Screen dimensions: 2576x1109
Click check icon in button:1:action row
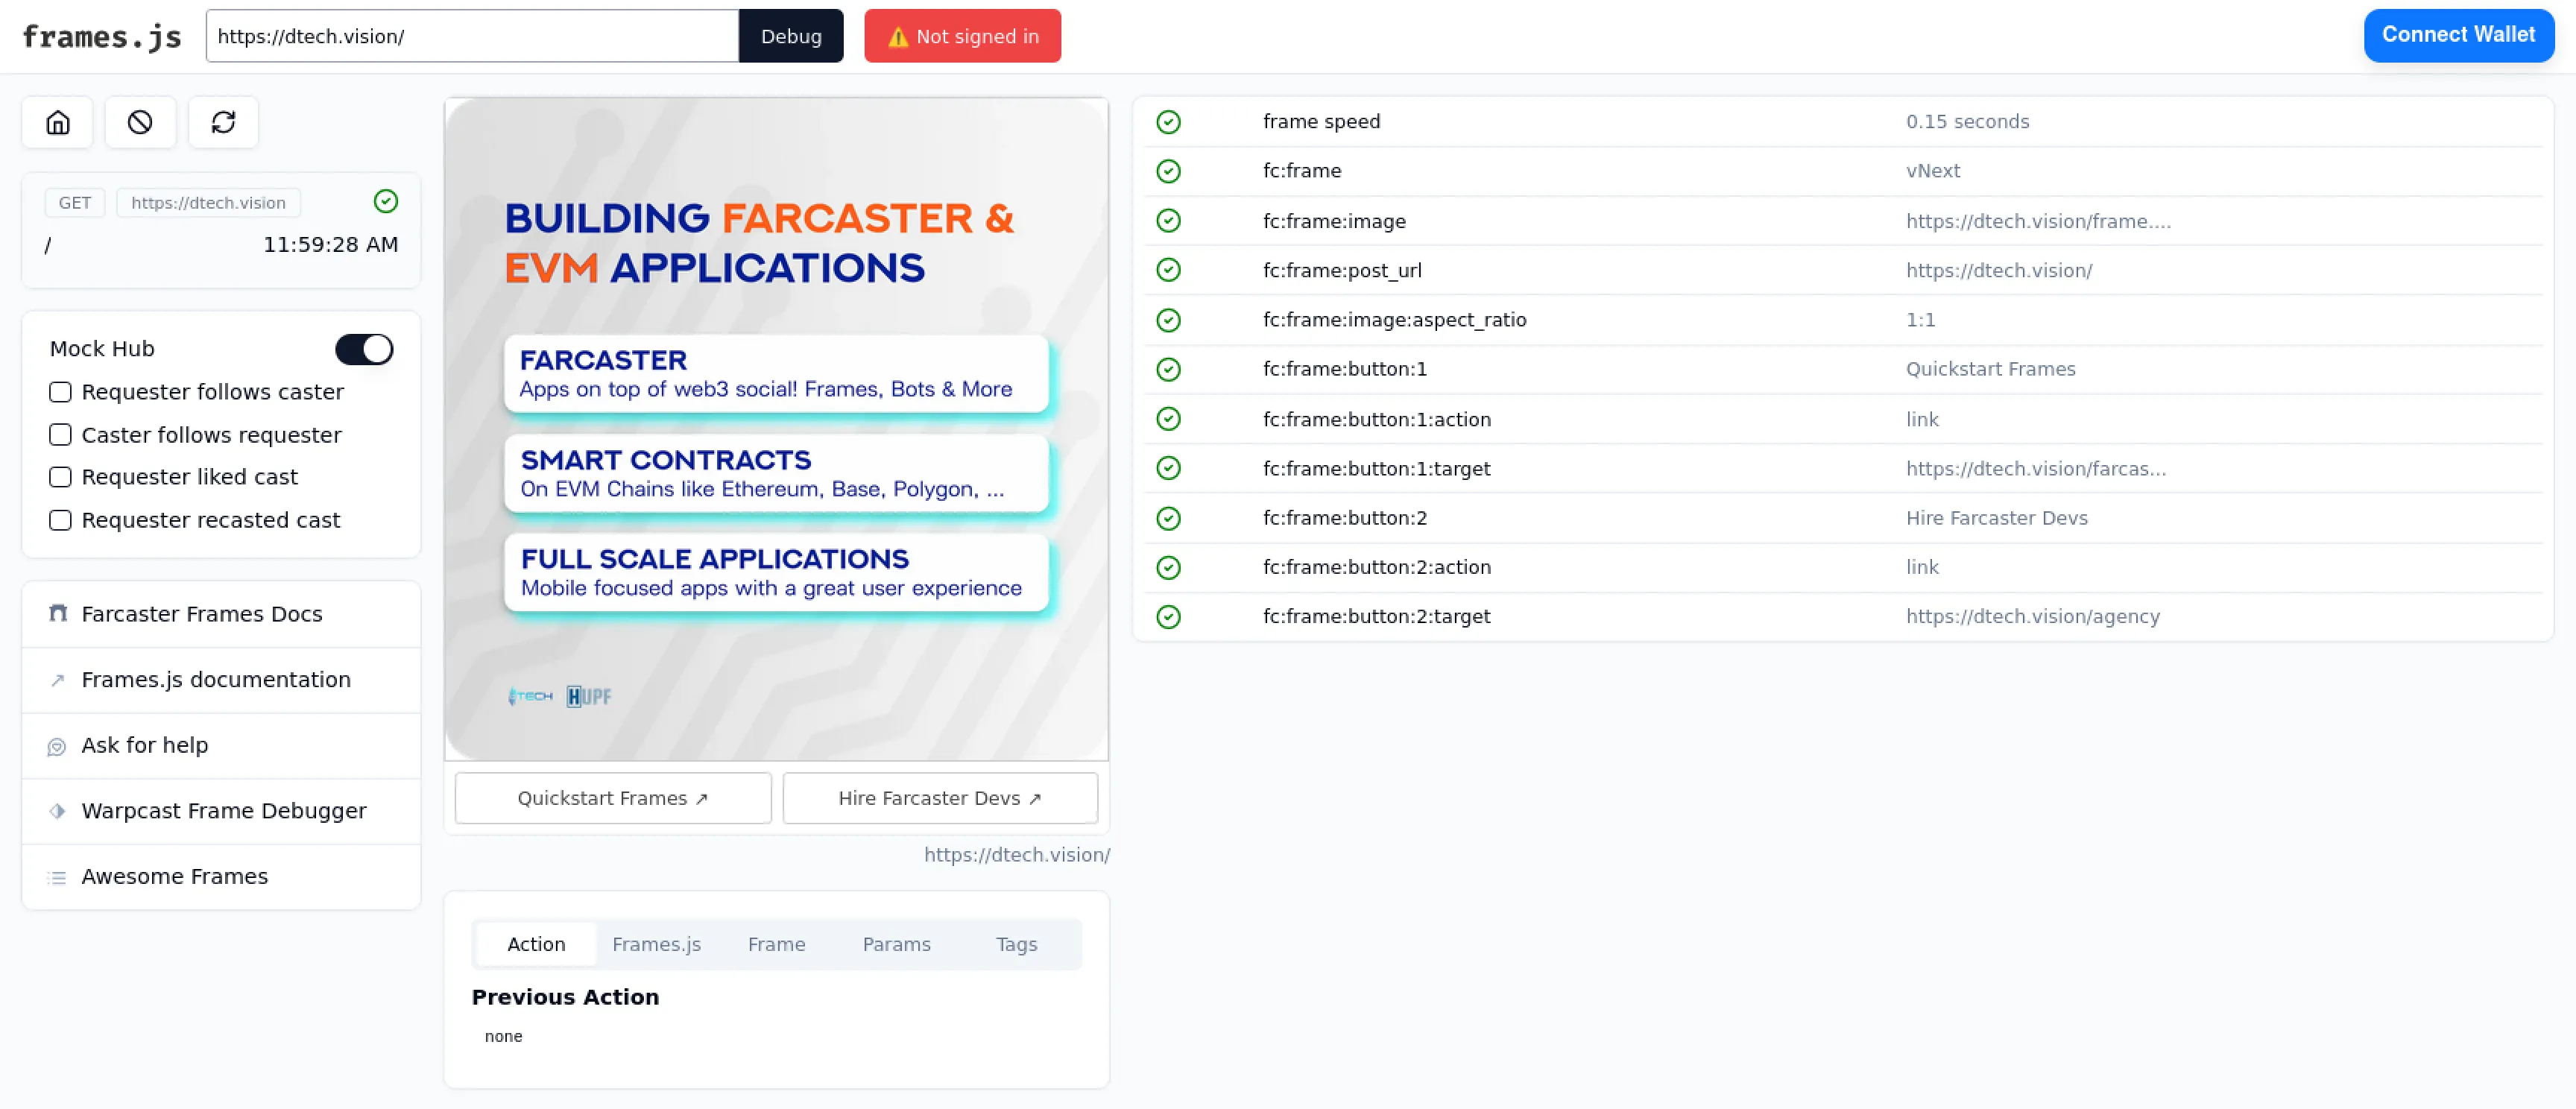click(1168, 419)
